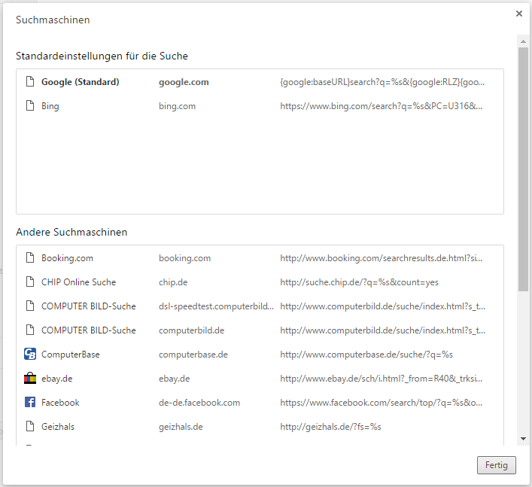
Task: Select CHIP Online Suche name
Action: 79,282
